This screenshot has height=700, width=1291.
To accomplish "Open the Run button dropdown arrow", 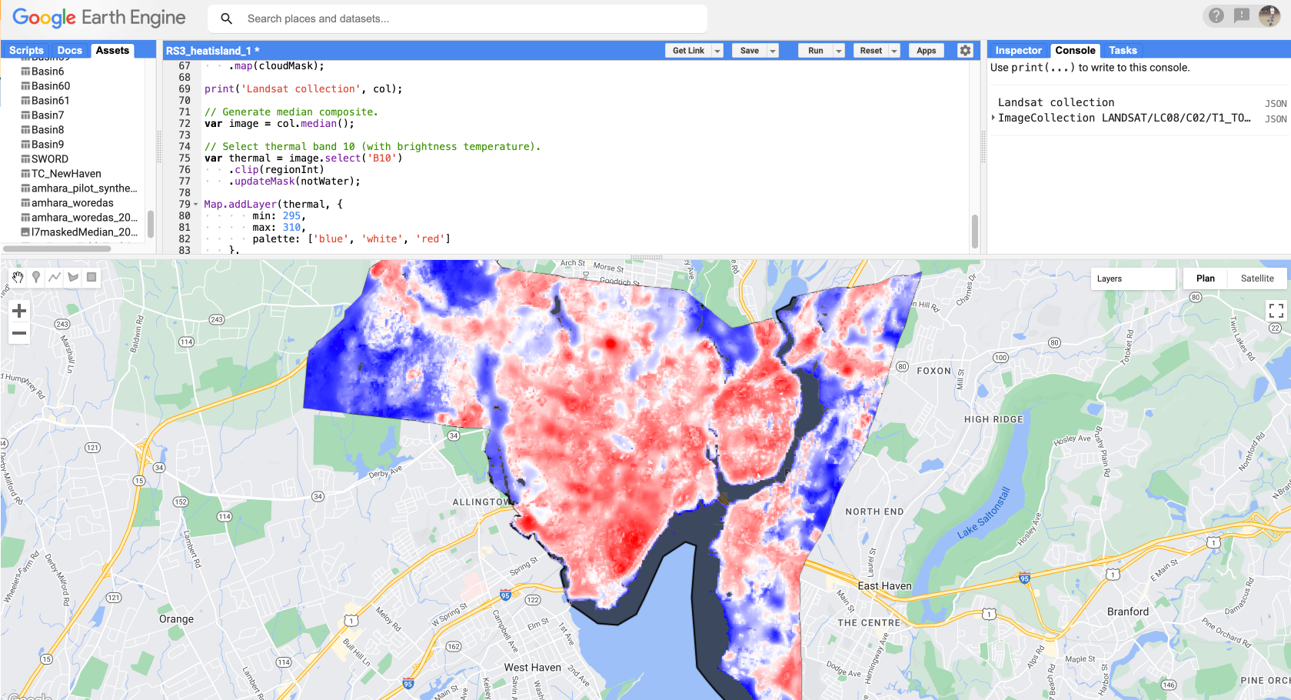I will [839, 49].
